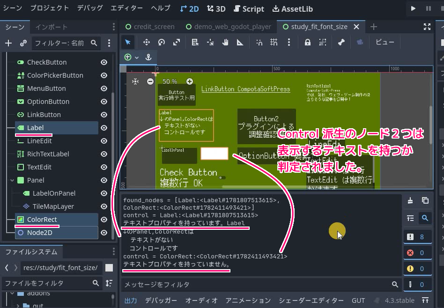This screenshot has width=444, height=308.
Task: Open dropdown arrow next to add icon
Action: click(137, 58)
